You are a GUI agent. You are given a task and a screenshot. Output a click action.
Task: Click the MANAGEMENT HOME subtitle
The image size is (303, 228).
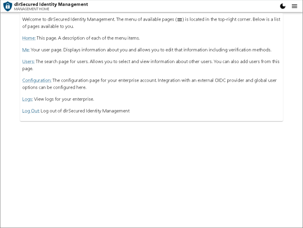click(31, 9)
